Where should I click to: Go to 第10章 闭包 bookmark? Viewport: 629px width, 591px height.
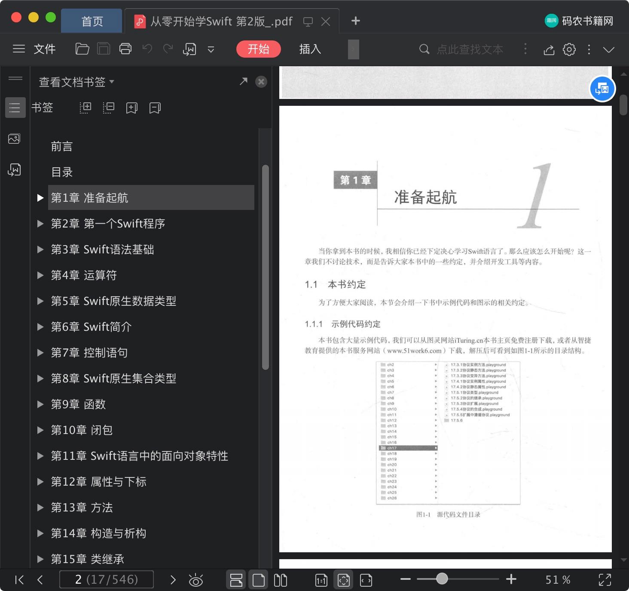tap(82, 430)
